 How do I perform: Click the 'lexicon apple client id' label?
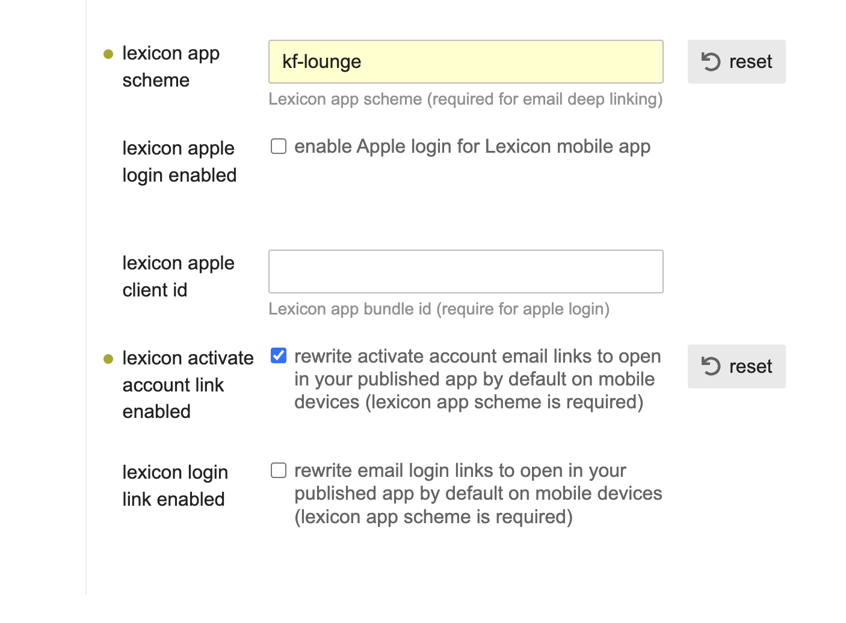178,277
